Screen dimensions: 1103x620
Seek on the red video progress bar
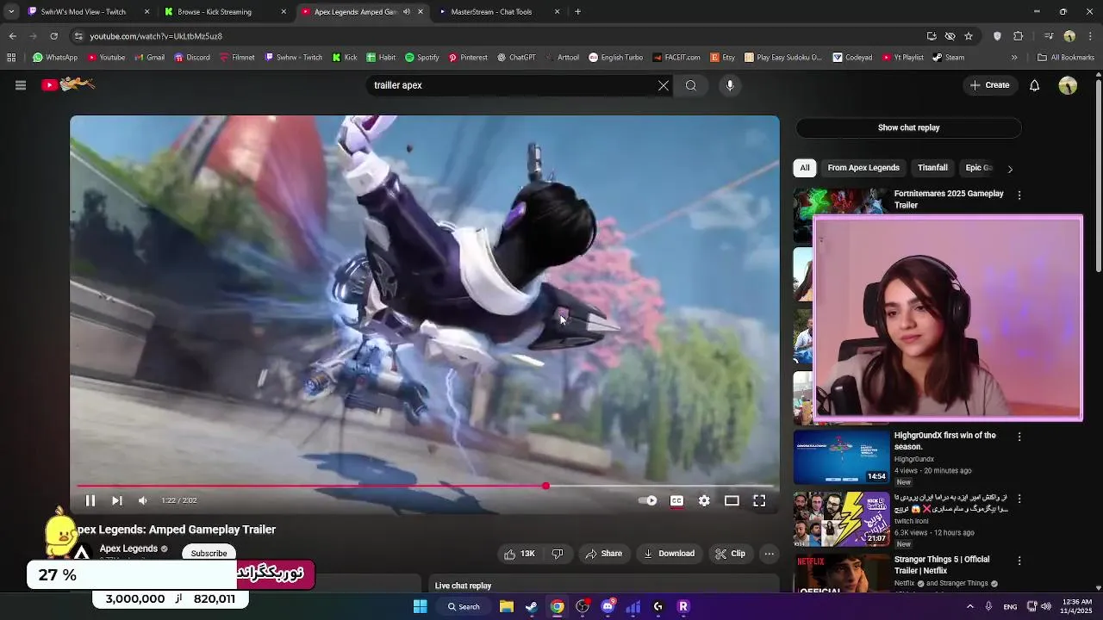click(425, 486)
